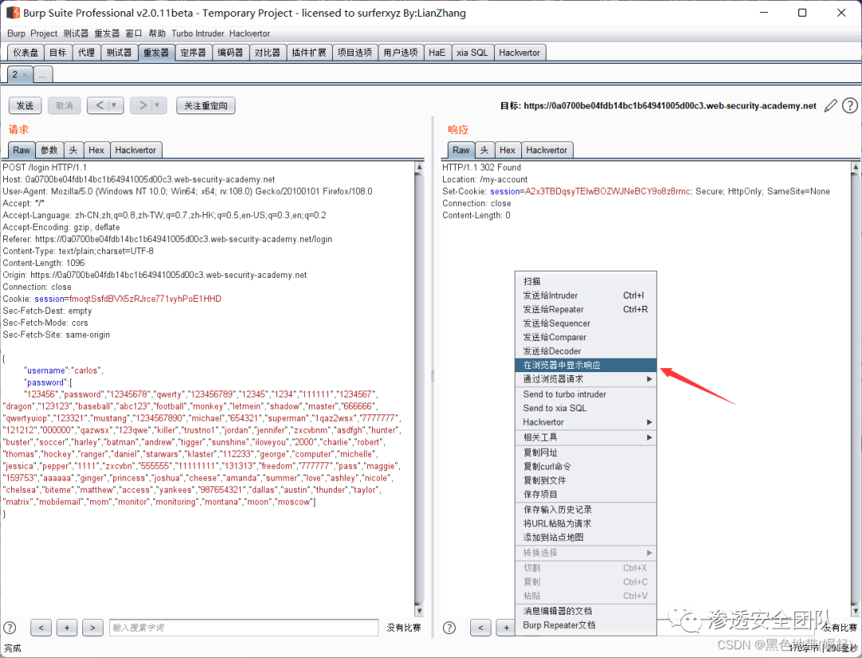Select response Hackvertor tab
This screenshot has height=658, width=862.
click(x=547, y=150)
